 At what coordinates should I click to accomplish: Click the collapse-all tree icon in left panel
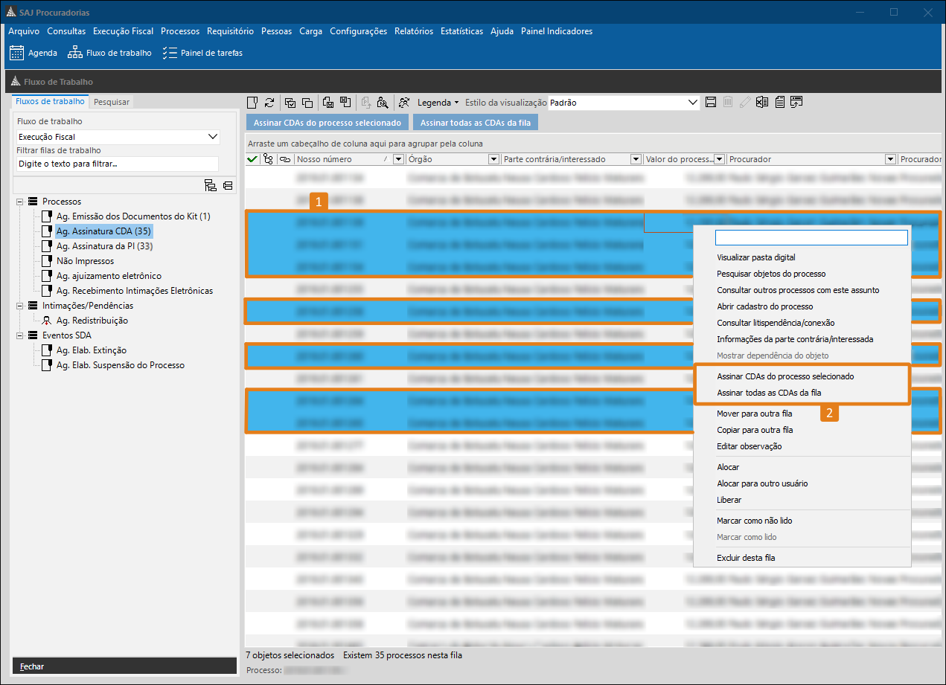[228, 185]
